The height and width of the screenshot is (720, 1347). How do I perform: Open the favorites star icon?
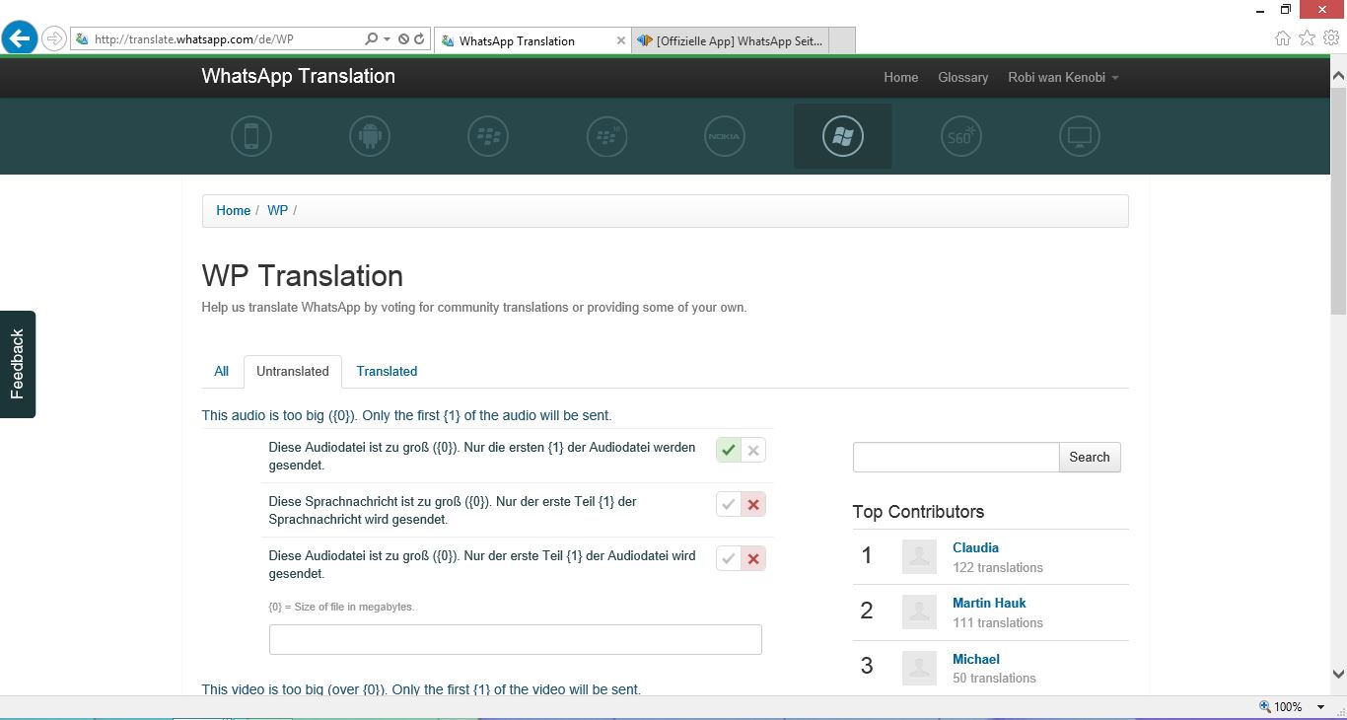tap(1307, 38)
